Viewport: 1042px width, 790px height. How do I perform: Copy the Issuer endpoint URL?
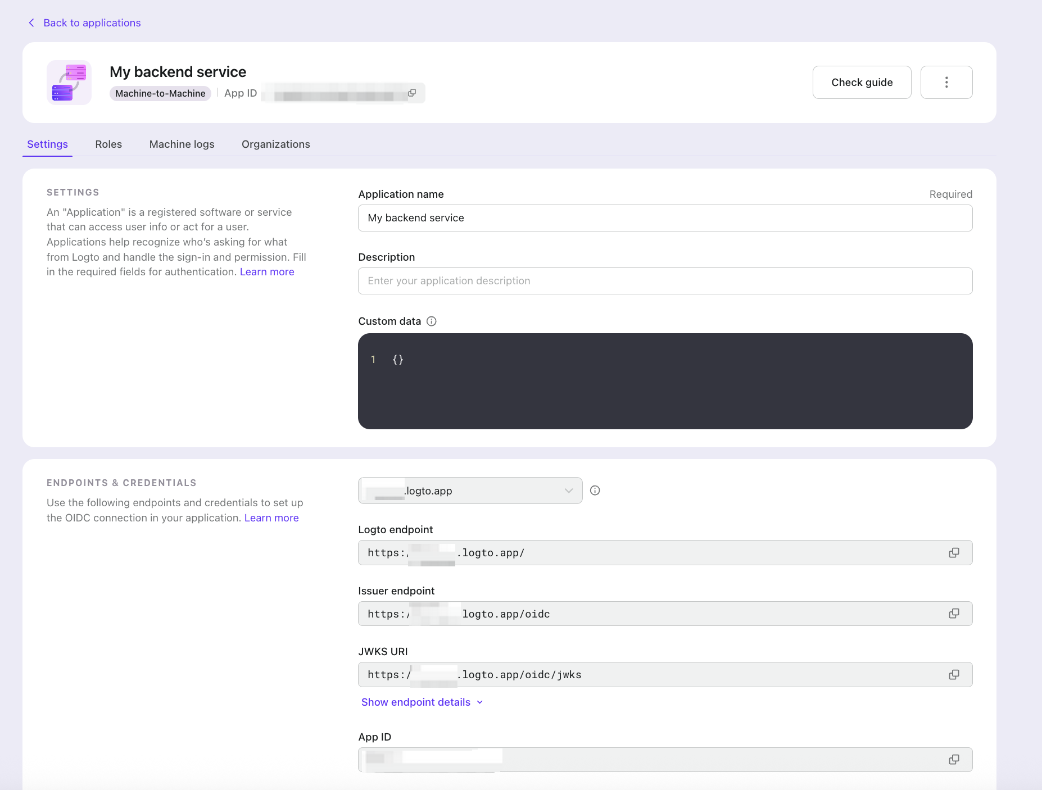coord(954,614)
